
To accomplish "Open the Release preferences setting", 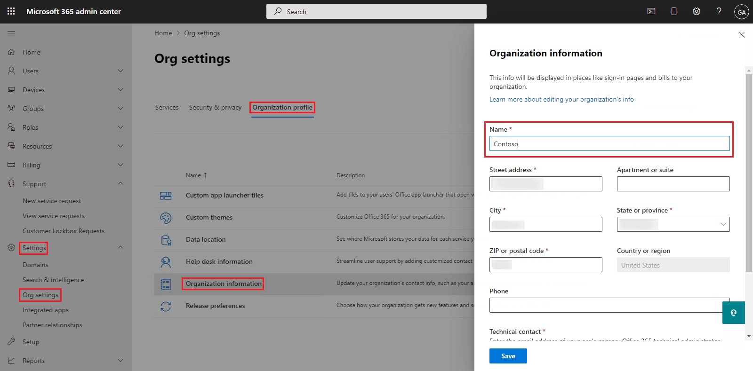I will click(216, 306).
